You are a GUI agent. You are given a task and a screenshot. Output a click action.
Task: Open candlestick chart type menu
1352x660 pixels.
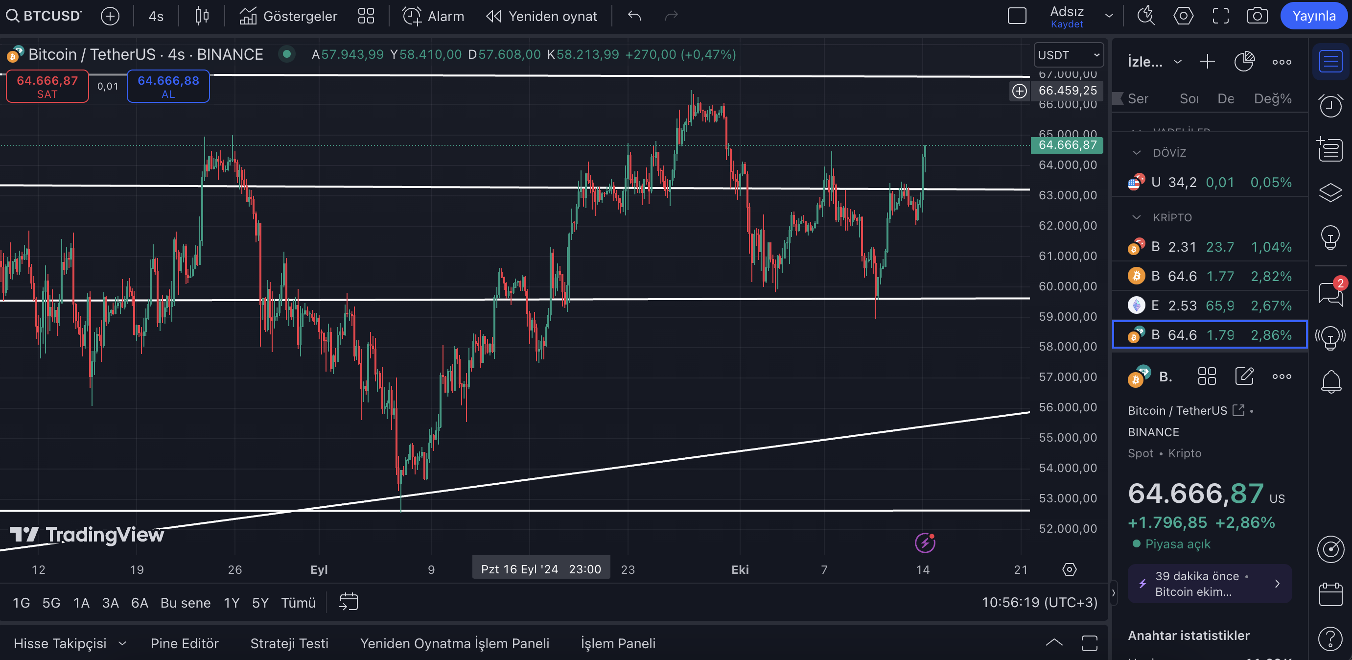tap(202, 16)
